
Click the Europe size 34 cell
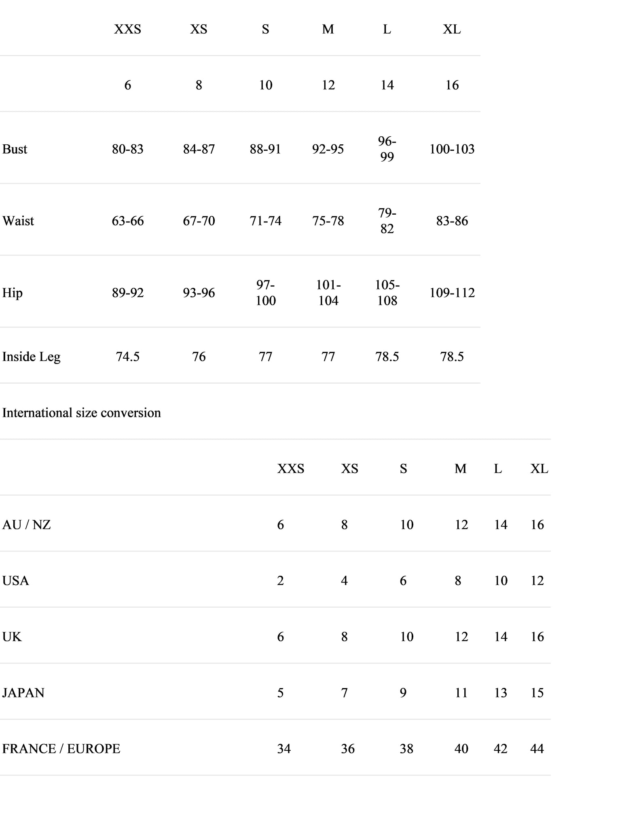[x=284, y=749]
